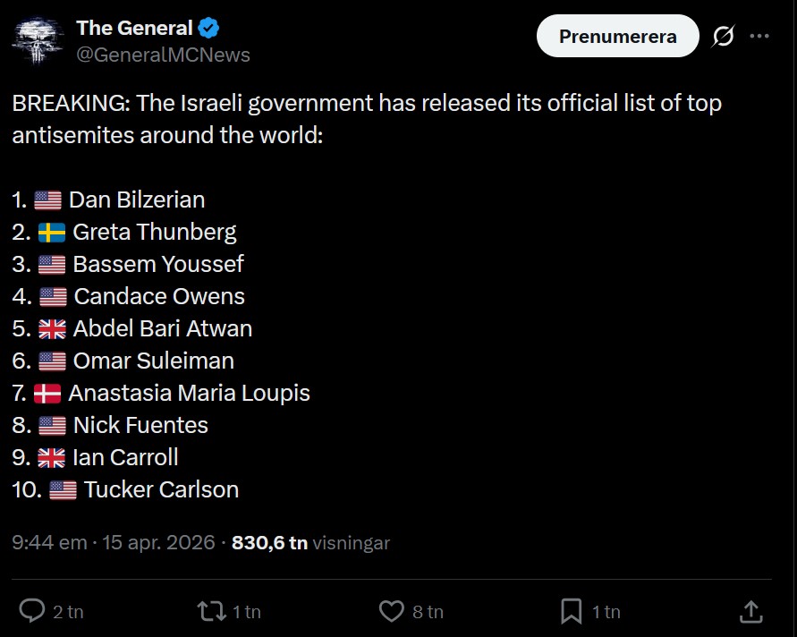Click the @GeneralMCNews handle
The width and height of the screenshot is (797, 637).
point(163,55)
